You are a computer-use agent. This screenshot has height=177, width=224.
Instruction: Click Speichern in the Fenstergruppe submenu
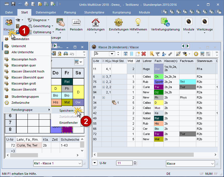coord(66,111)
